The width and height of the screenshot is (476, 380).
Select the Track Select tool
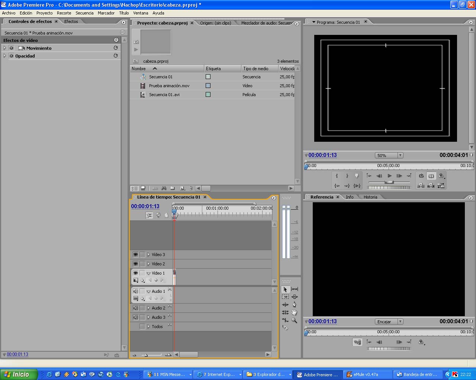click(285, 297)
